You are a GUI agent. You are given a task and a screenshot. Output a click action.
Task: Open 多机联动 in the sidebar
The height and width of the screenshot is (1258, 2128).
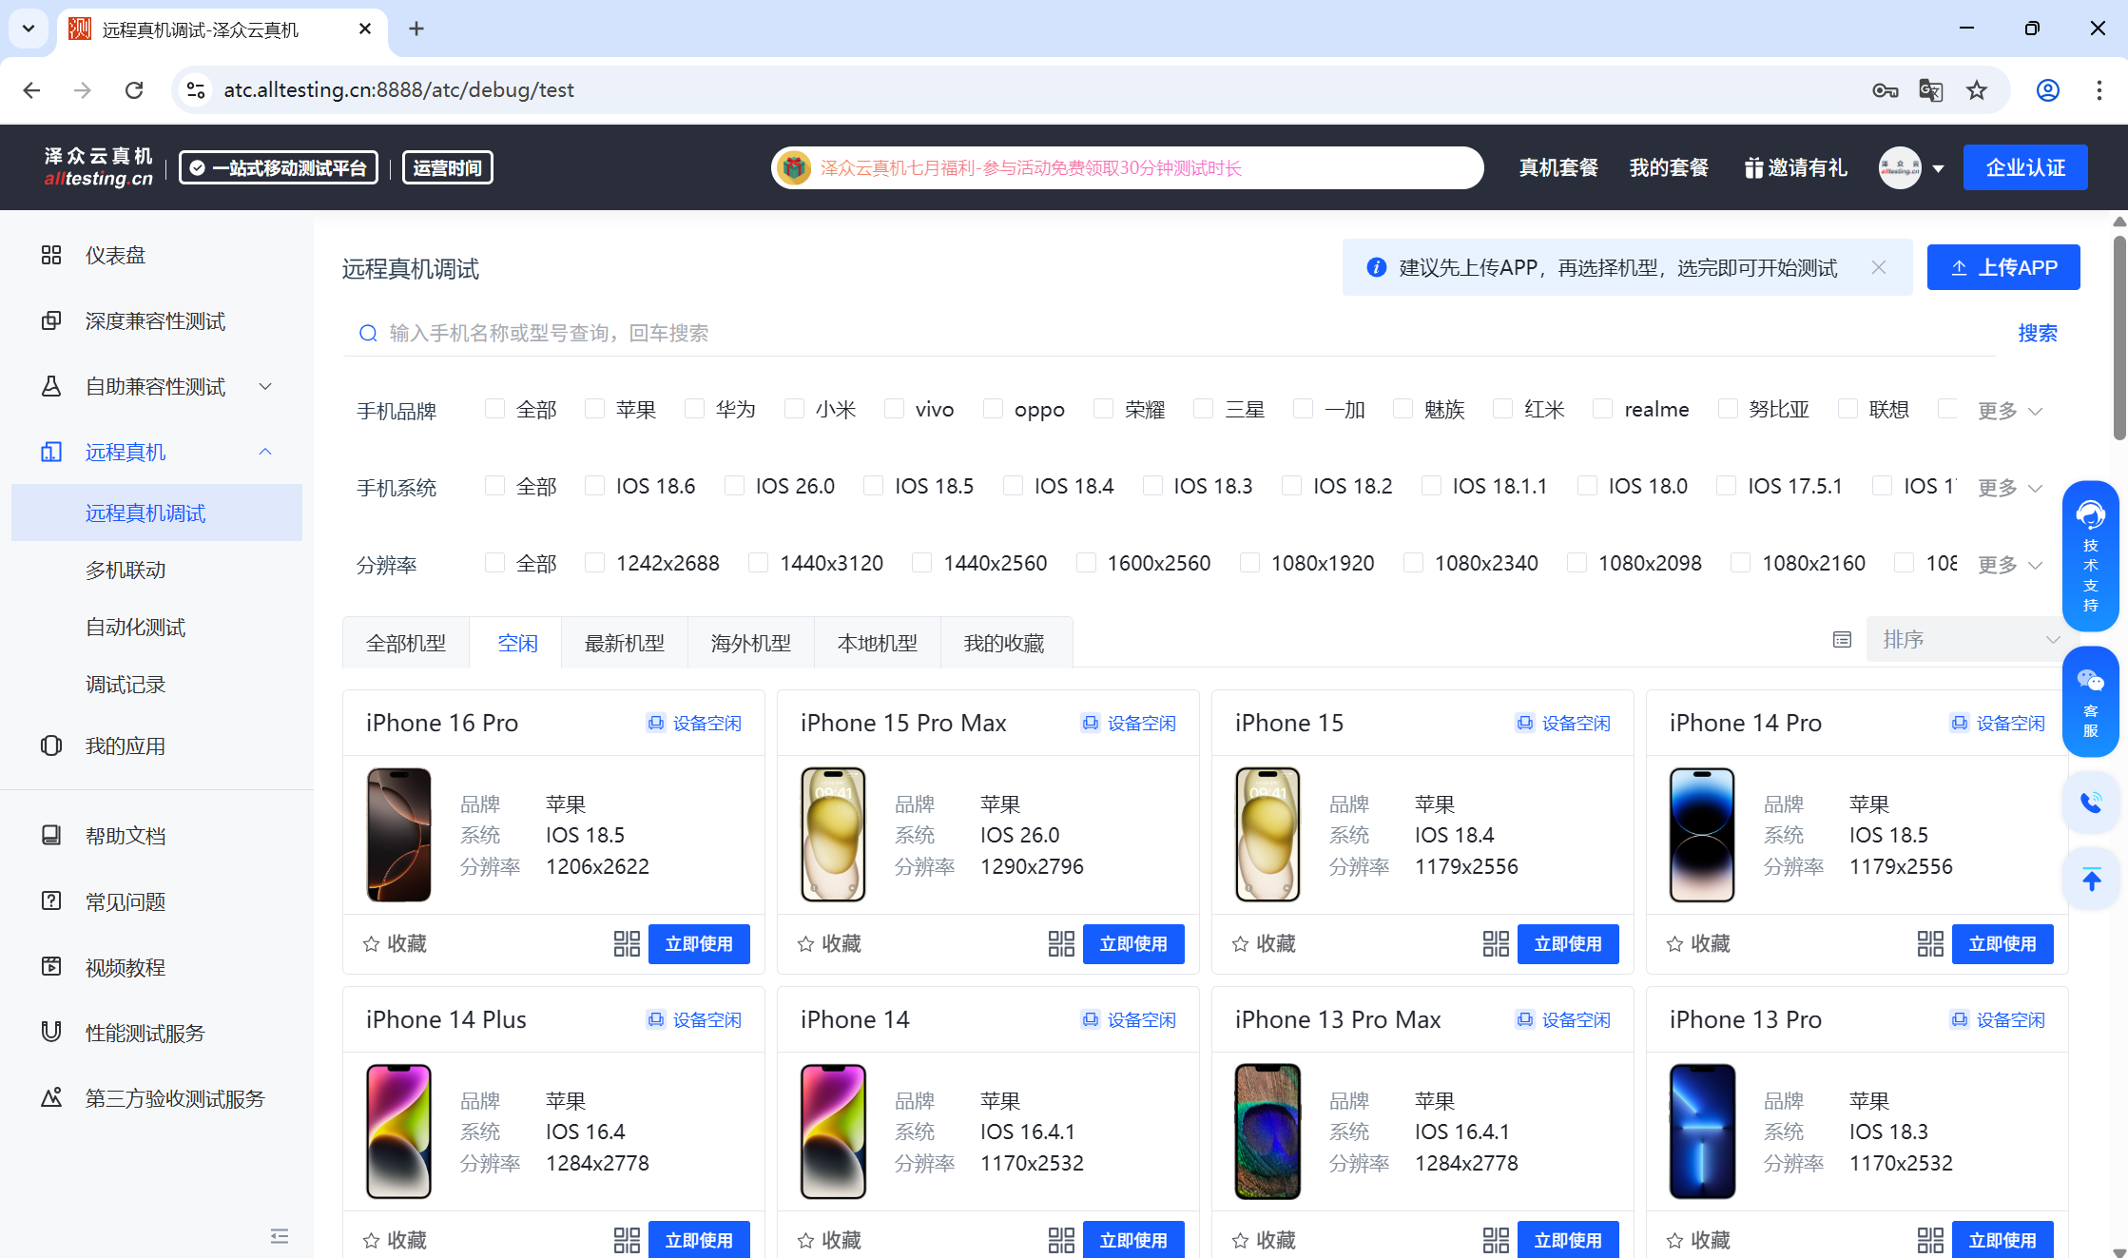point(126,570)
